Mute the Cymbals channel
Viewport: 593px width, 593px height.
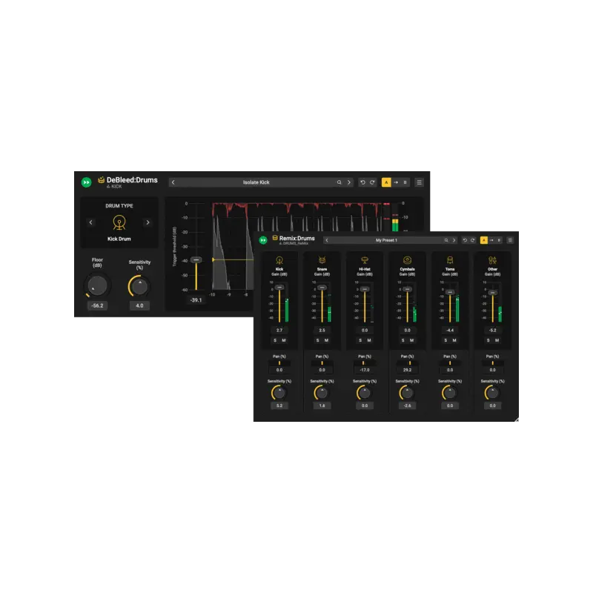coord(412,340)
